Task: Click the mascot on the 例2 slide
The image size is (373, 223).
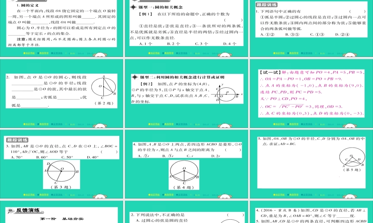Action: pos(225,126)
